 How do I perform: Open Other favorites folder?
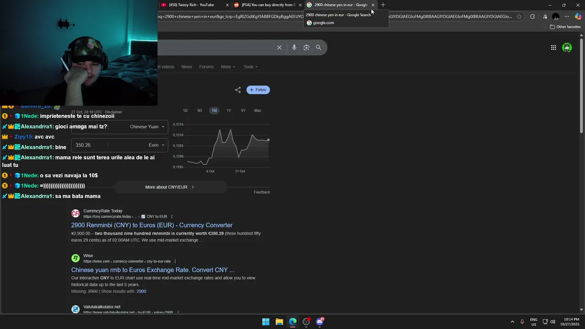[565, 27]
